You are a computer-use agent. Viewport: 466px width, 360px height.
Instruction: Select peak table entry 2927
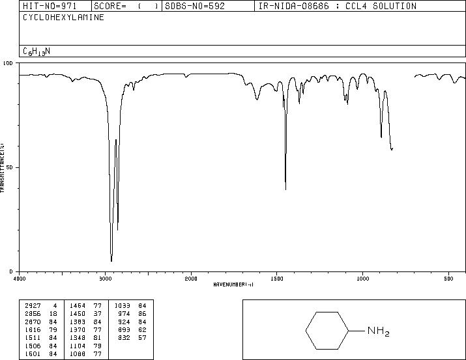[x=33, y=305]
